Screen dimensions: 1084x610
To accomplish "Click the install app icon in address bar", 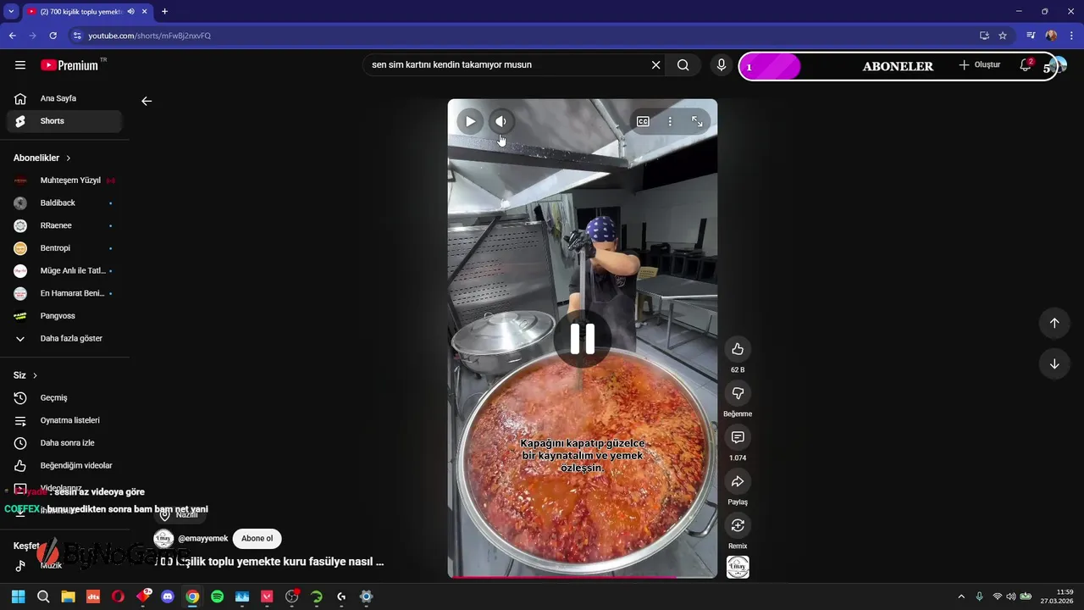I will coord(984,36).
